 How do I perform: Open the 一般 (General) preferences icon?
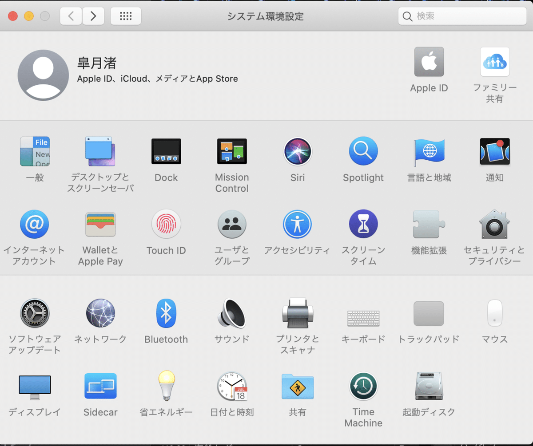(x=35, y=151)
